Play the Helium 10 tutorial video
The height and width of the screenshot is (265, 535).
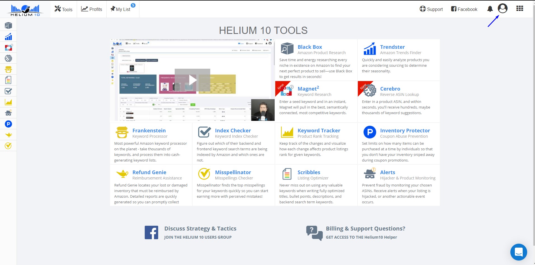(192, 80)
